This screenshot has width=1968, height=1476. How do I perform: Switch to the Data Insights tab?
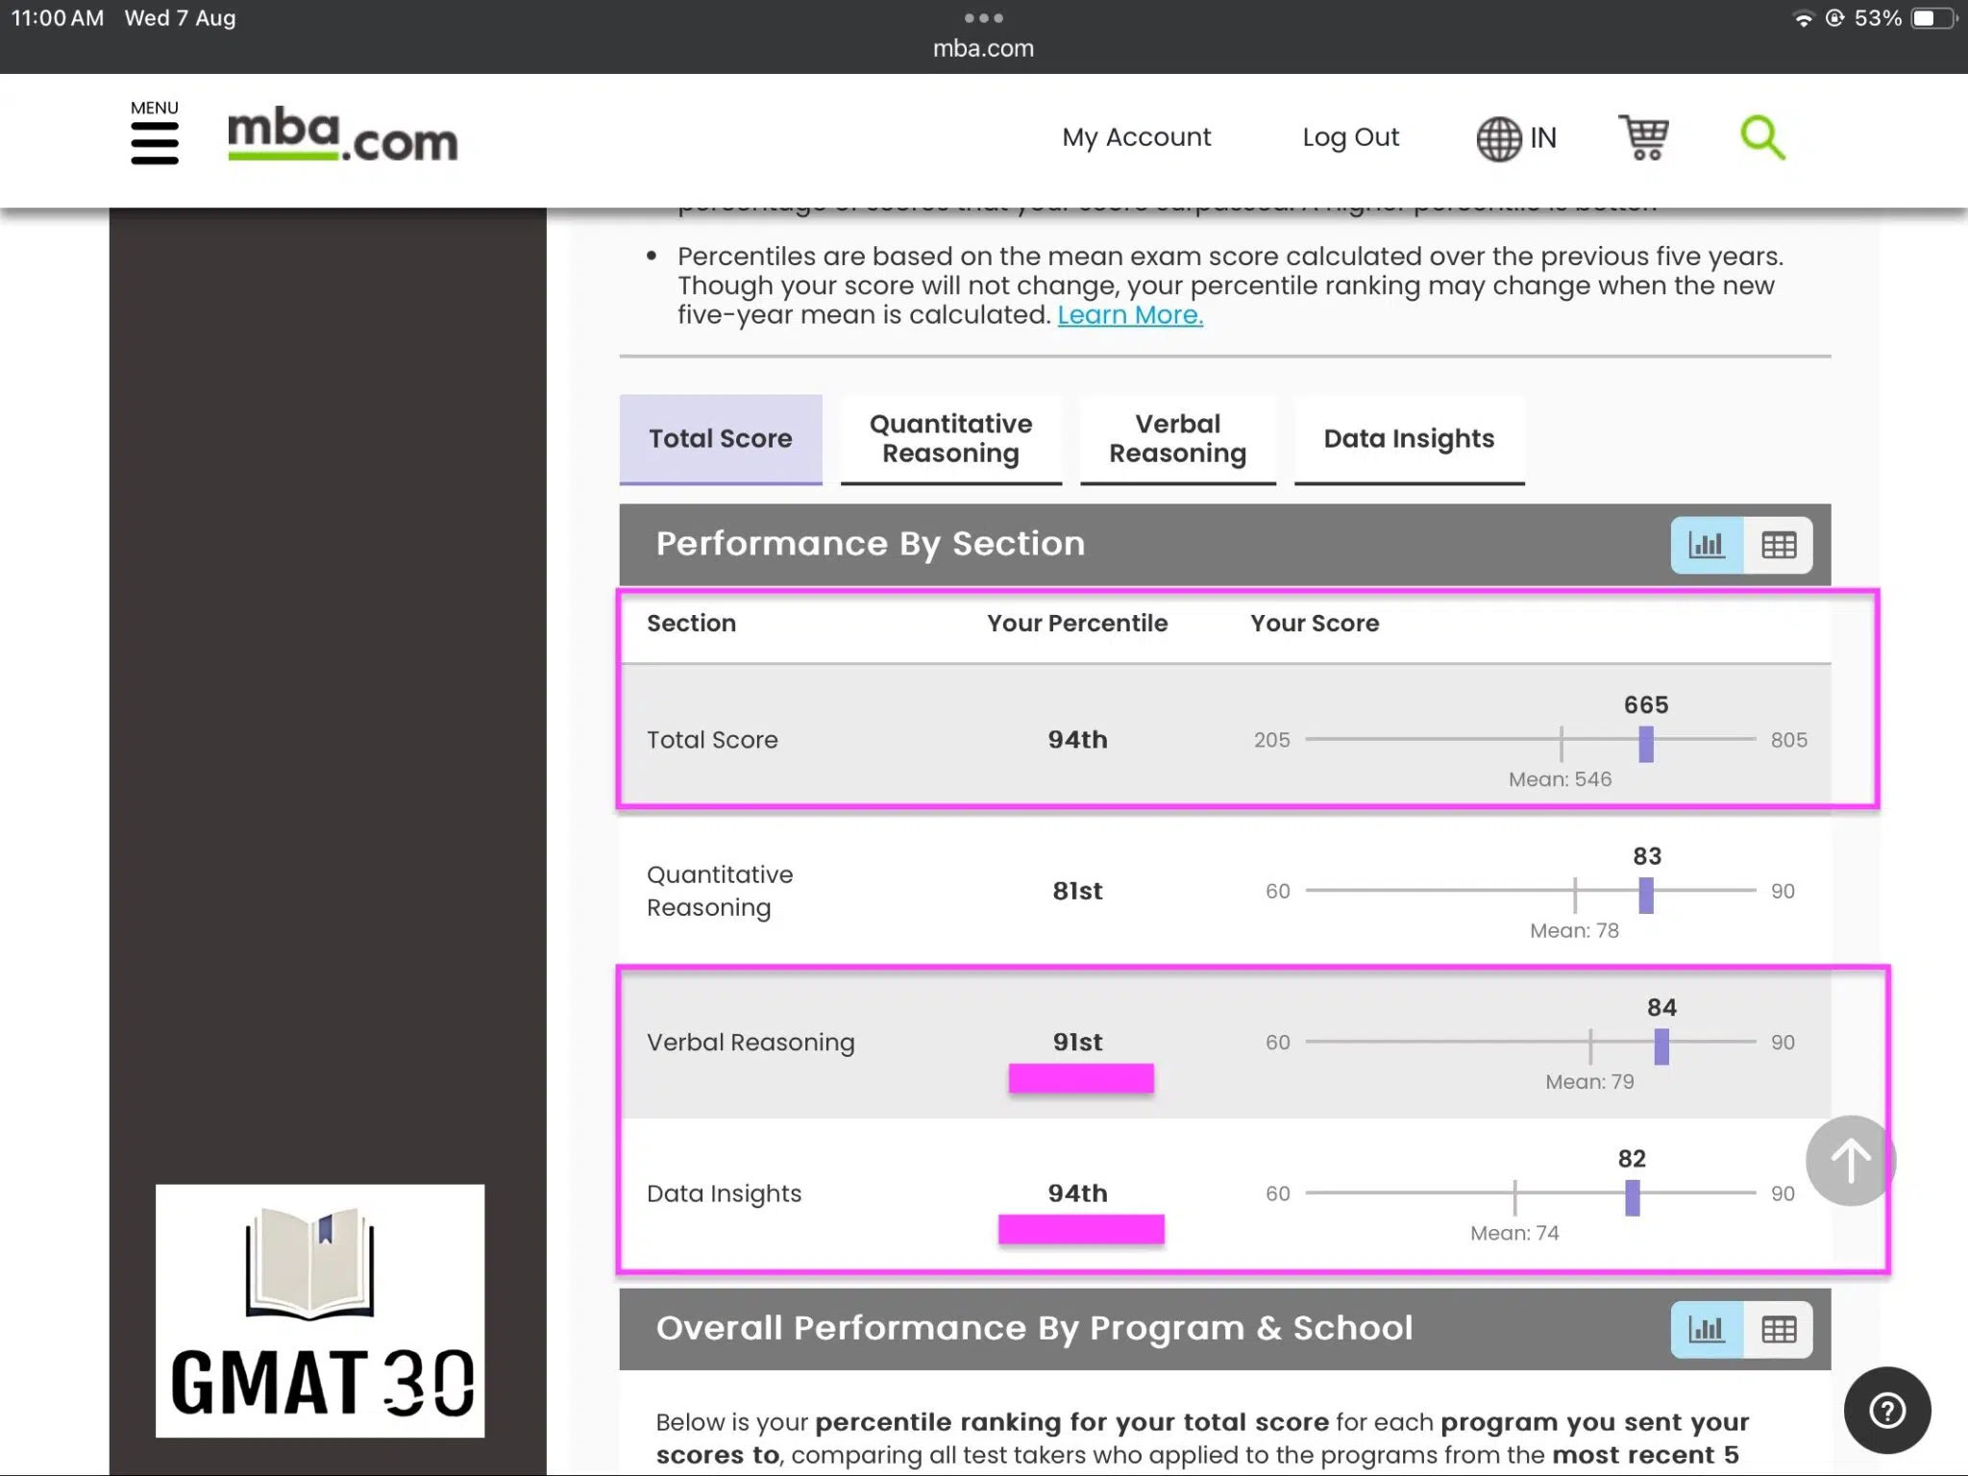(x=1409, y=439)
